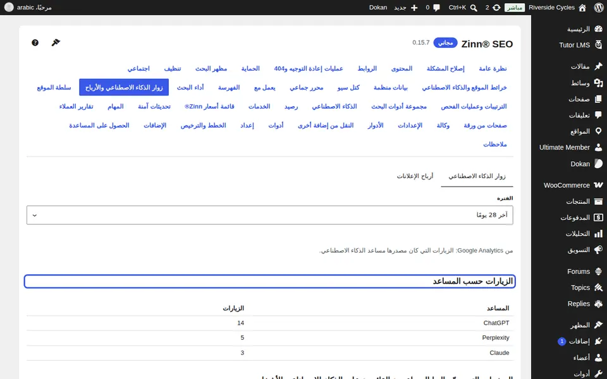Open the أداء البحث link
Viewport: 607px width, 379px height.
(x=190, y=87)
